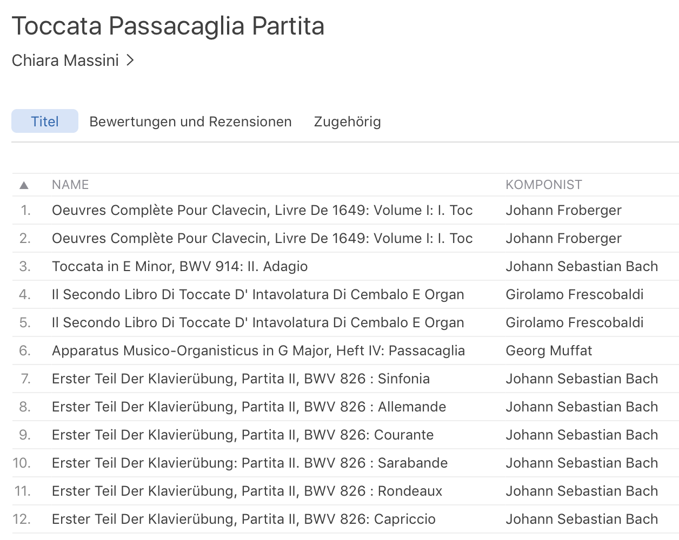The width and height of the screenshot is (679, 540).
Task: Select track 9 Partita II Courante
Action: (x=242, y=435)
